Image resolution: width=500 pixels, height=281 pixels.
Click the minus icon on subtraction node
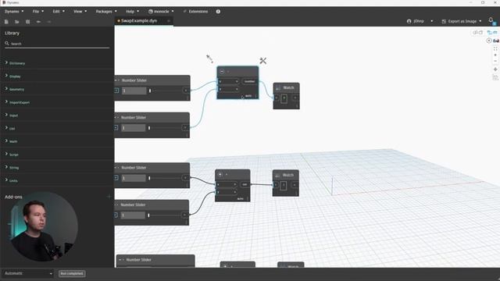click(222, 71)
